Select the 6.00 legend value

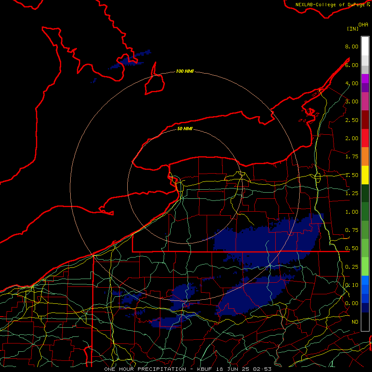tap(352, 65)
